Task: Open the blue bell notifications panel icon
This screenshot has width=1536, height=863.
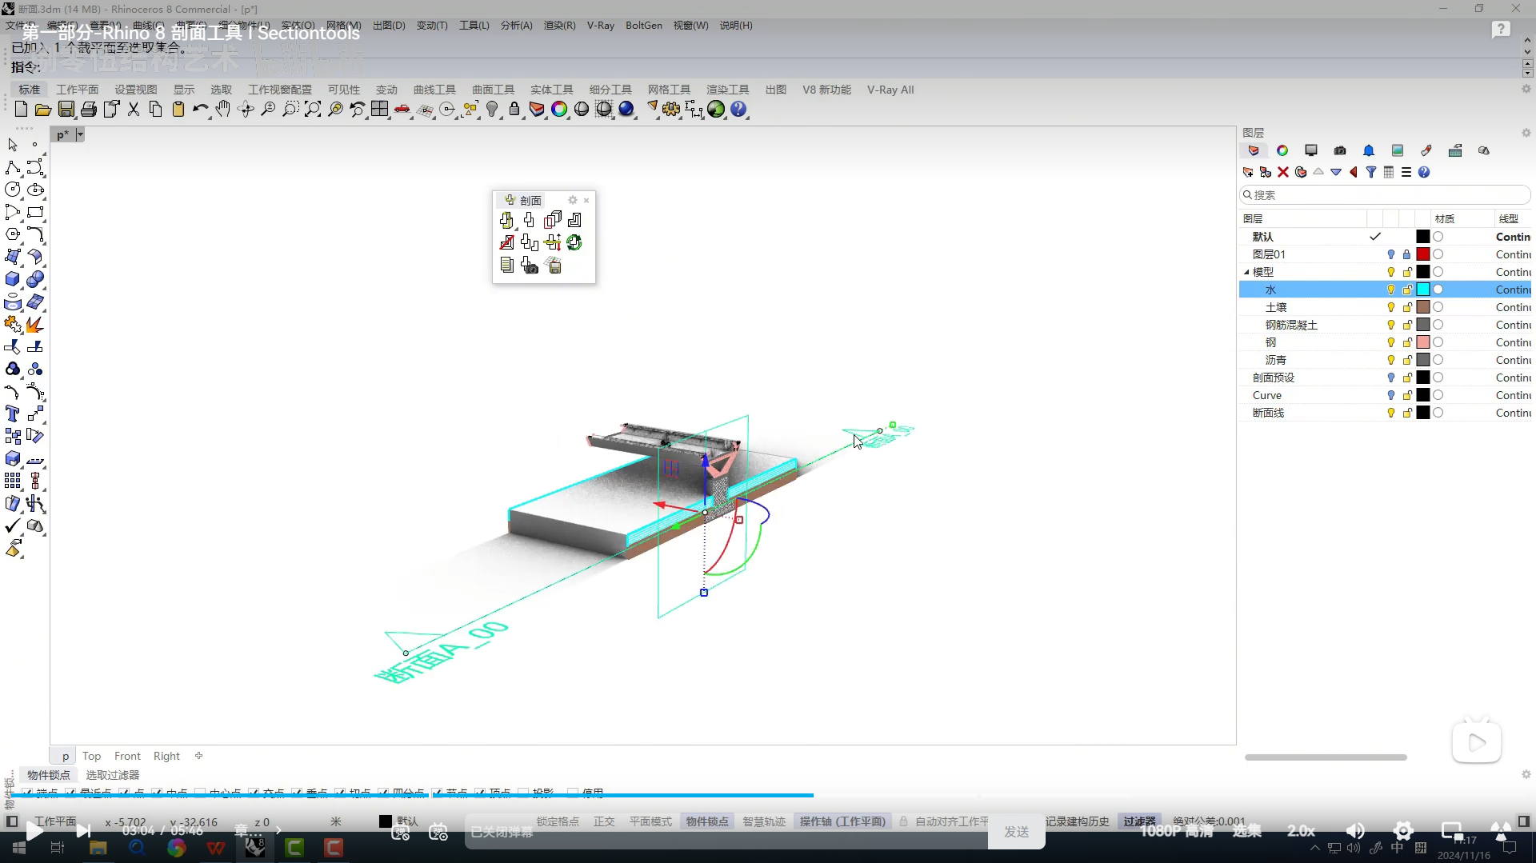Action: tap(1369, 150)
